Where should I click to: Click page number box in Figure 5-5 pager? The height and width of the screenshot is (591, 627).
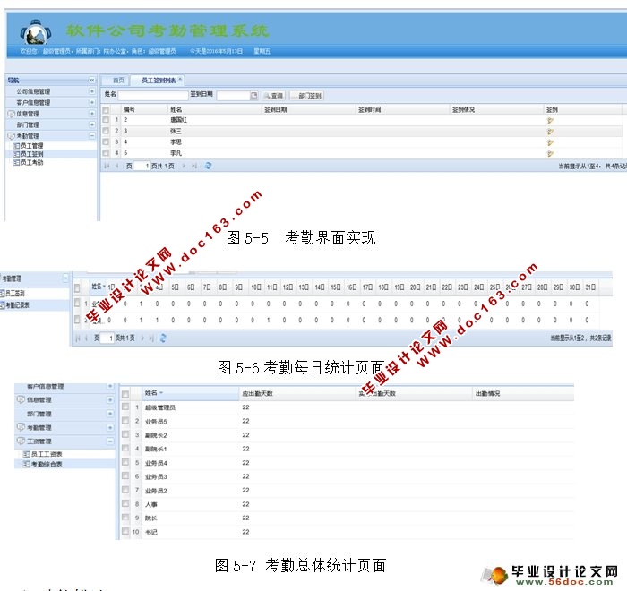[x=142, y=166]
